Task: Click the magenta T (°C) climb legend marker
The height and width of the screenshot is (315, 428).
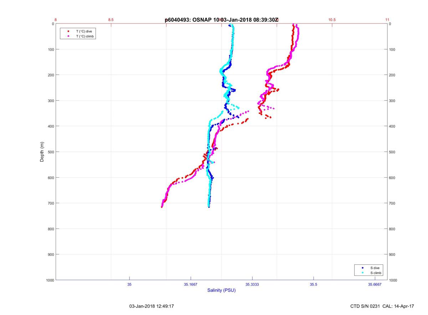Action: [x=68, y=36]
